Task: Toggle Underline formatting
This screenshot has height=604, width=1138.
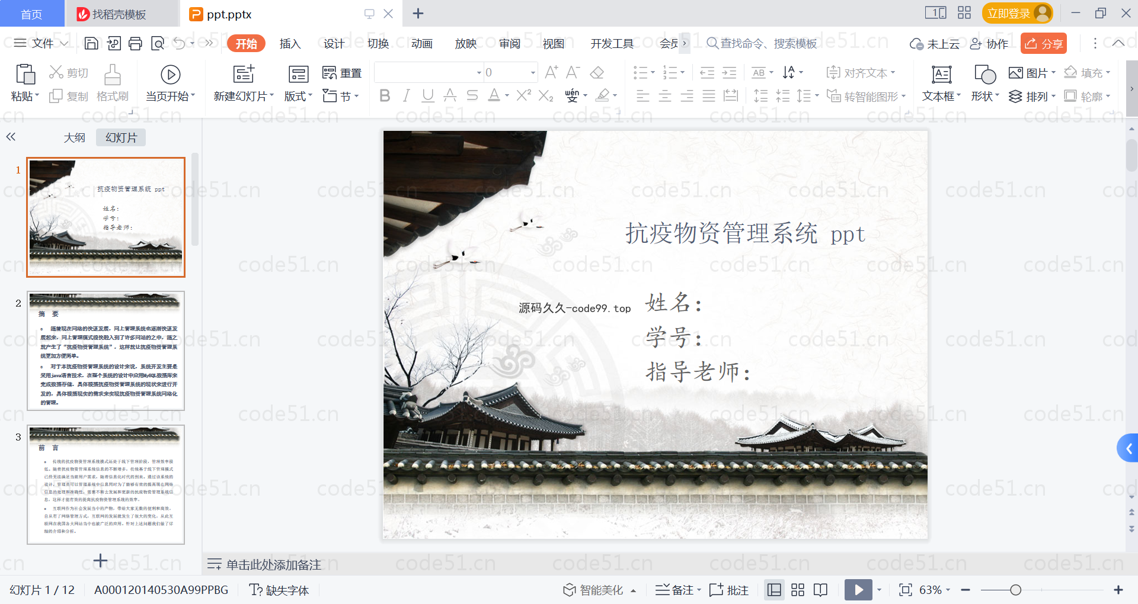Action: (x=428, y=95)
